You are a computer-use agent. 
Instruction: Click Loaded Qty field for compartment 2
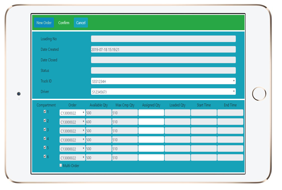point(177,122)
